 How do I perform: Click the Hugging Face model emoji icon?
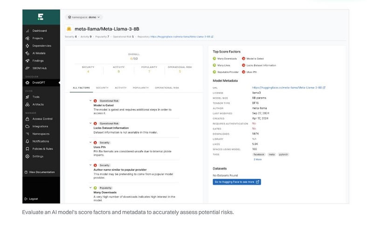[x=69, y=29]
